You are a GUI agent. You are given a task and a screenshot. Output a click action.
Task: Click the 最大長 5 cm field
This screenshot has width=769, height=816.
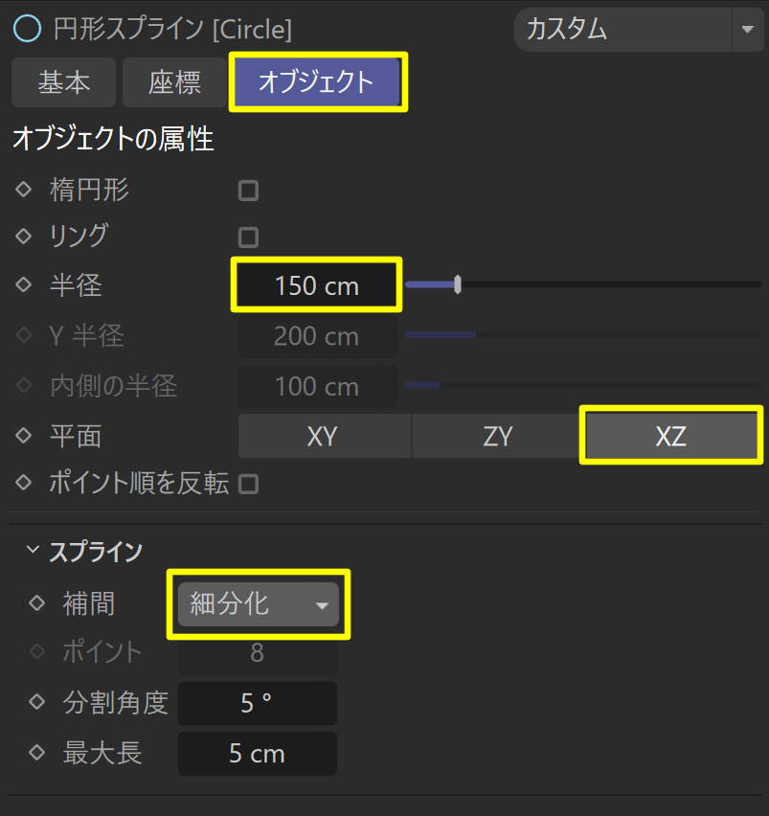click(258, 754)
